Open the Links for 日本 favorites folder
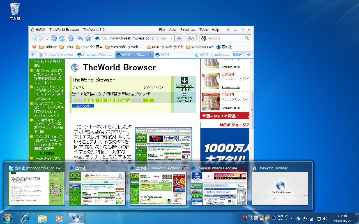Viewport: 359px width, 224px height. click(x=89, y=47)
